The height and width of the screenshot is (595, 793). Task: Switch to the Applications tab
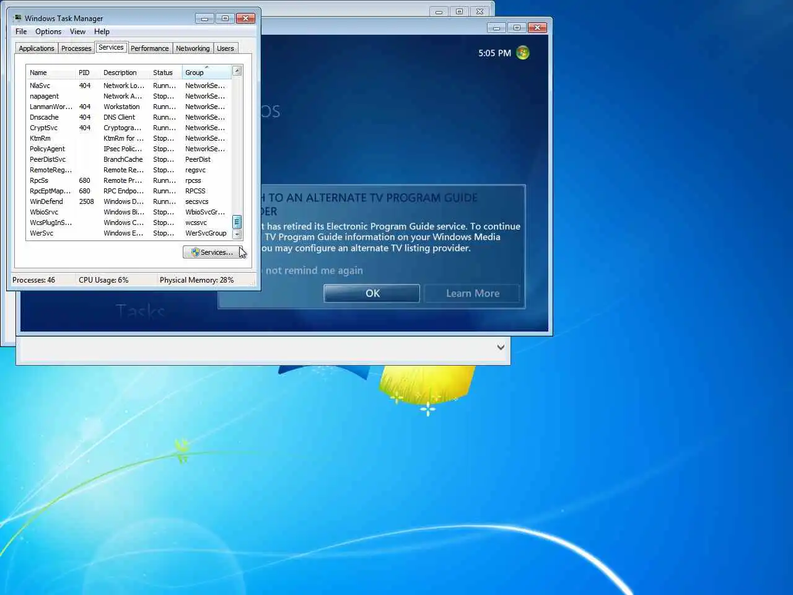coord(37,48)
